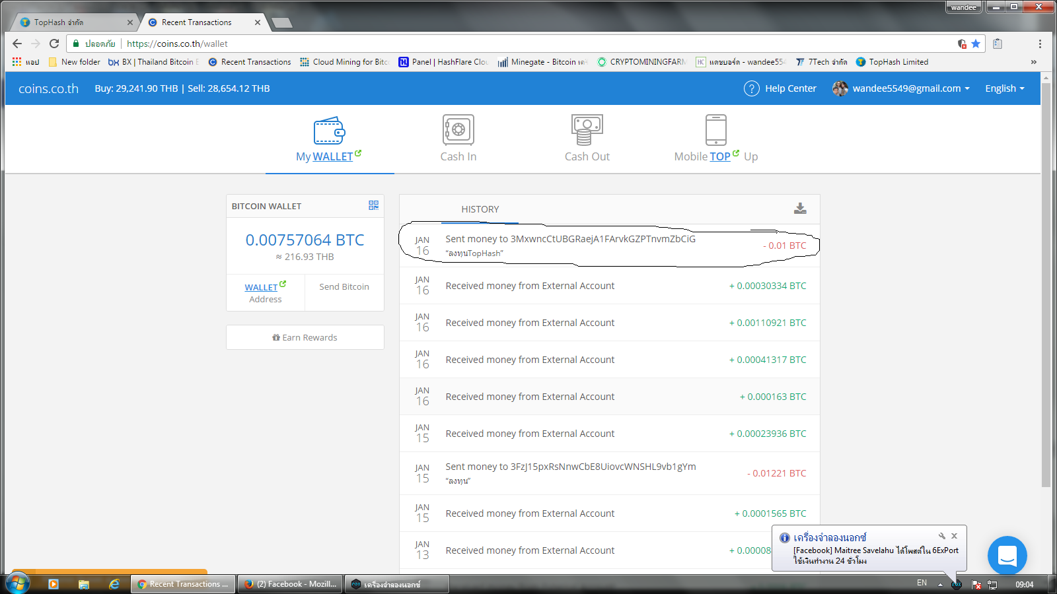Image resolution: width=1057 pixels, height=594 pixels.
Task: Click the Send Bitcoin button
Action: [344, 286]
